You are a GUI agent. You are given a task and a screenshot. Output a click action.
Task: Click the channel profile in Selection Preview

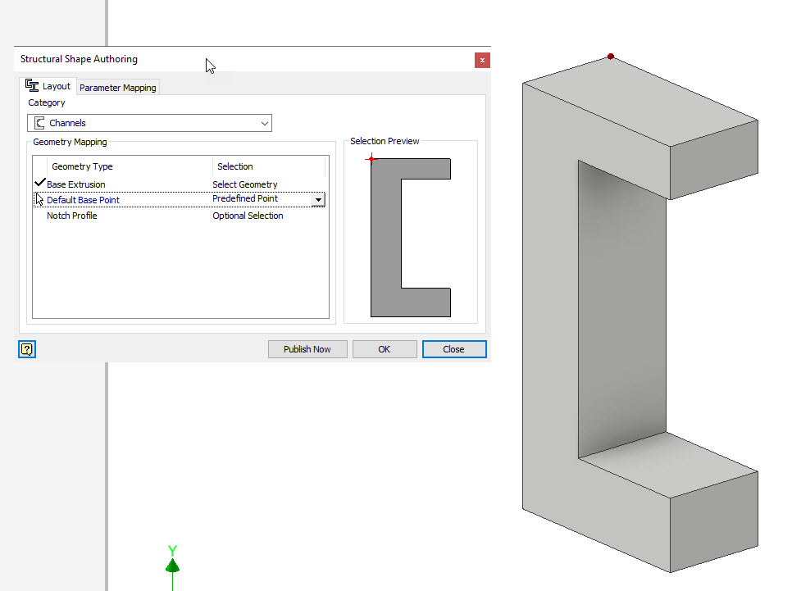(x=386, y=238)
